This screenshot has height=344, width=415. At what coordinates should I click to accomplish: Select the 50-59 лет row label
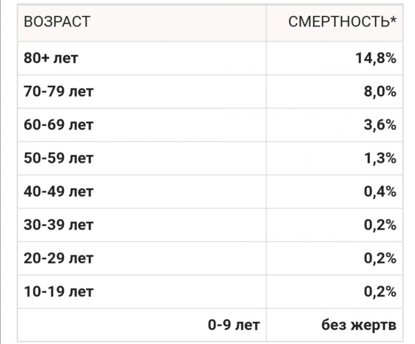click(x=59, y=158)
